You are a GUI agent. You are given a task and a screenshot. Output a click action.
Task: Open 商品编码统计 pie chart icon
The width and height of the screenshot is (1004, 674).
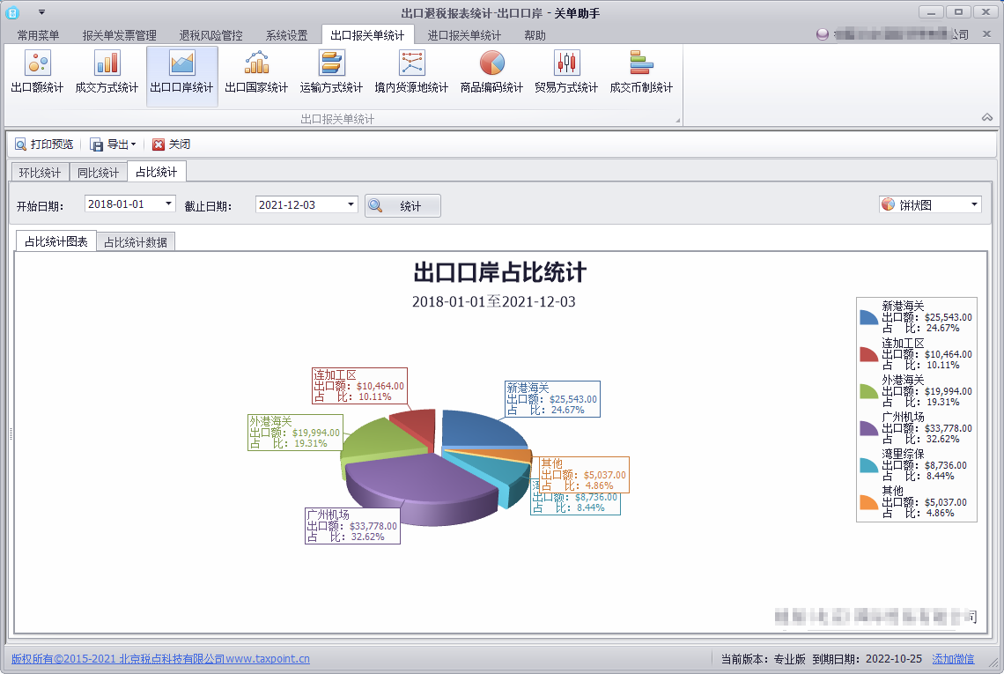(491, 72)
